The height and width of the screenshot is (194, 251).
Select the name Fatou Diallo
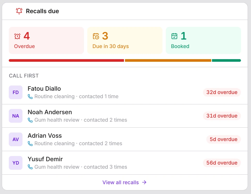[x=44, y=89]
